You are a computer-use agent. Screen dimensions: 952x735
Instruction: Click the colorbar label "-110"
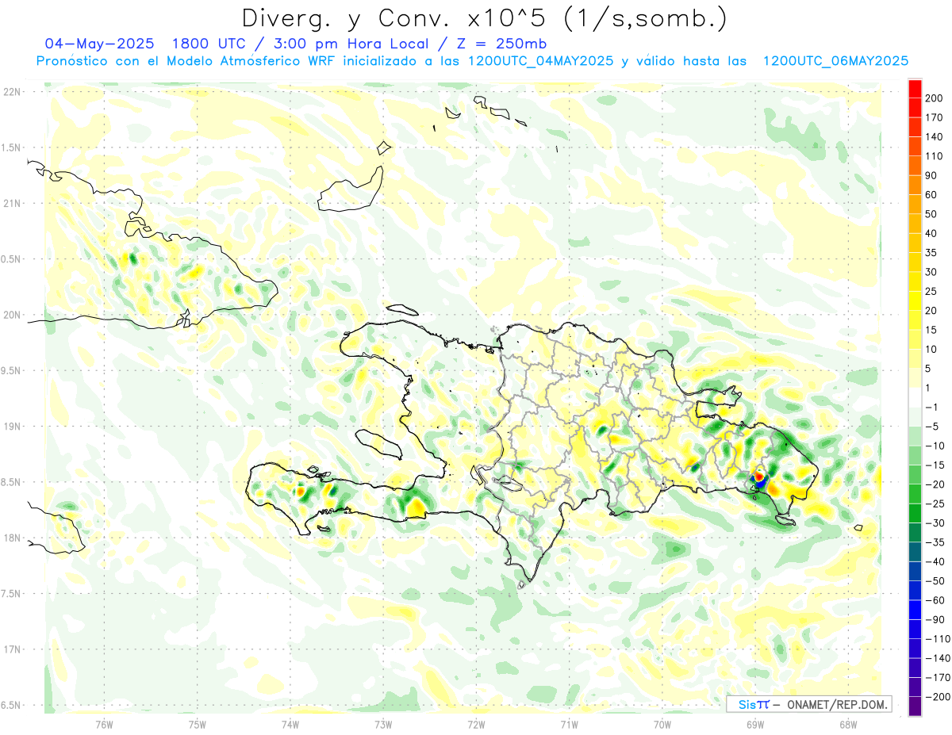(938, 639)
